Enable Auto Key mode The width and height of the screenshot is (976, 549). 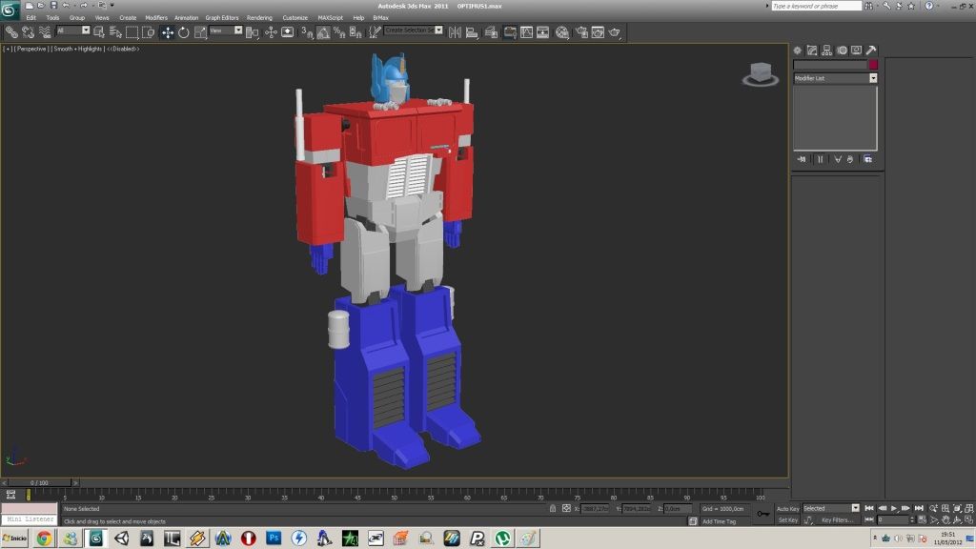(787, 509)
